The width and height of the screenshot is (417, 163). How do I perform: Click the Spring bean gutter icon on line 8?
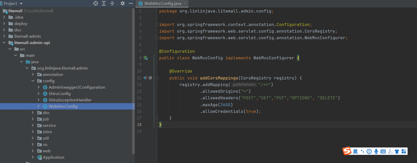tap(146, 58)
